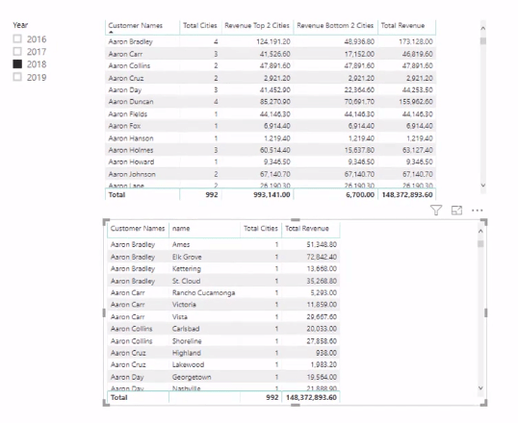This screenshot has width=518, height=423.
Task: Click the name column header
Action: (x=181, y=229)
